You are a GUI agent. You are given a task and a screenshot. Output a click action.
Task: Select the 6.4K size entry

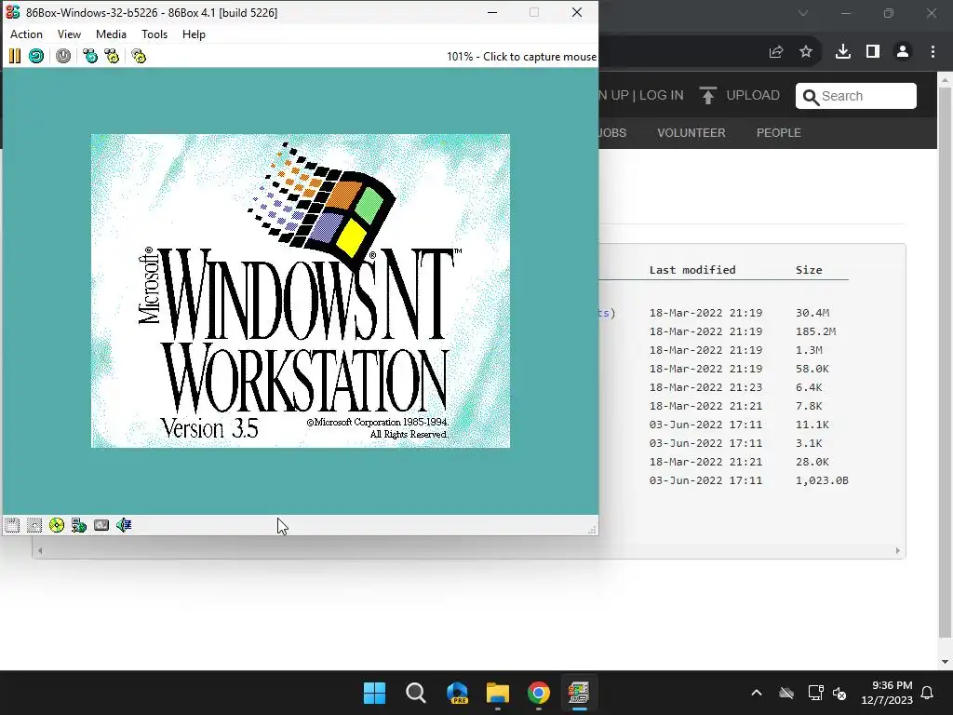click(x=809, y=387)
